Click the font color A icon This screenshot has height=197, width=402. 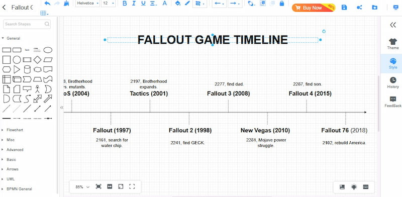tap(165, 4)
